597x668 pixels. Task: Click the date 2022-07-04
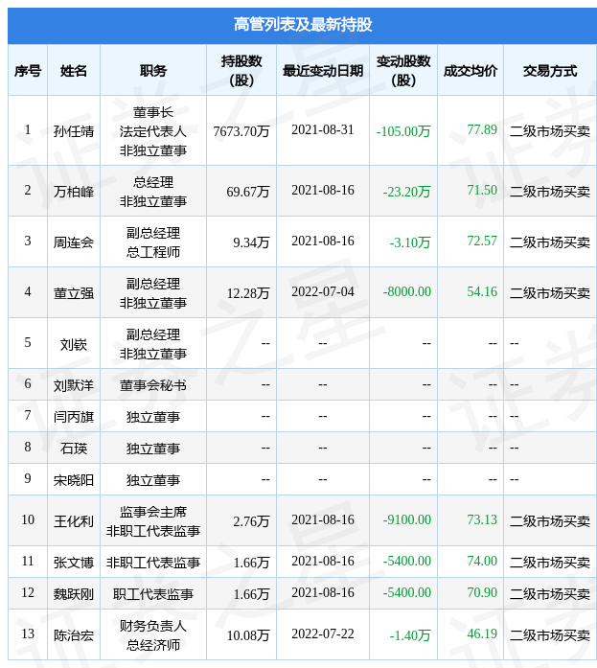[323, 291]
